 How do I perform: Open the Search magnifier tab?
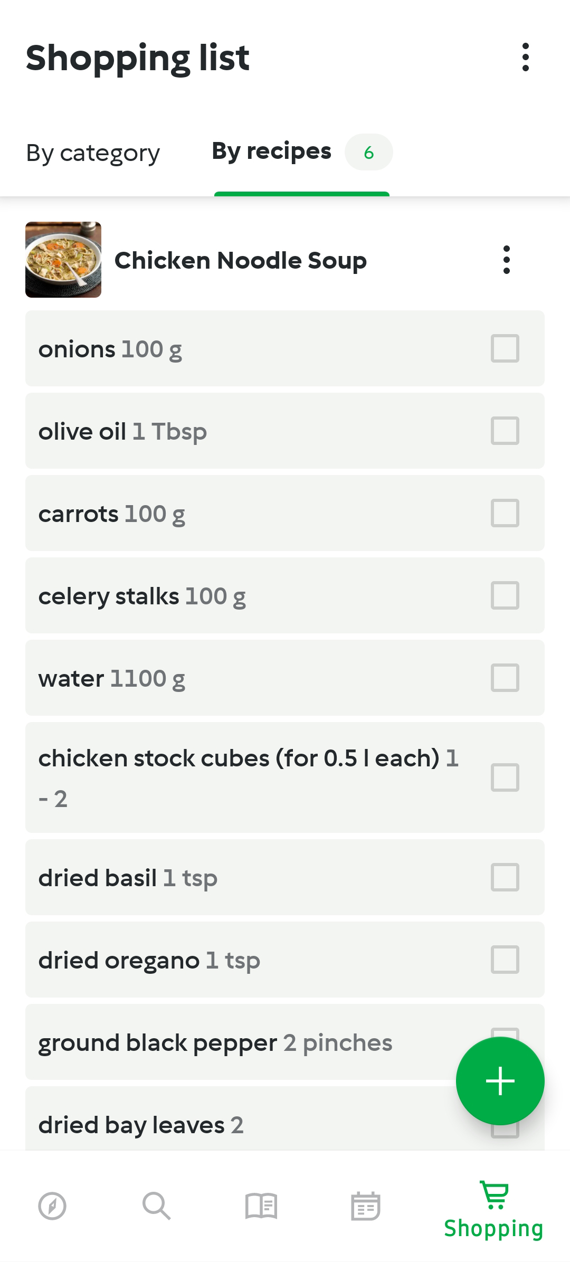(156, 1206)
